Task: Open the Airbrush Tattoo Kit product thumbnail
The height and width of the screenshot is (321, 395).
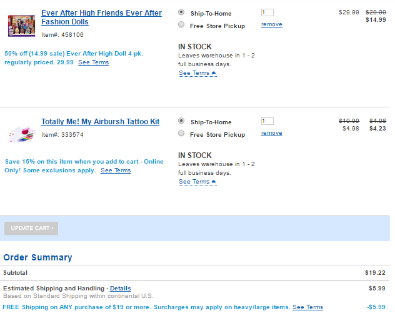Action: click(x=21, y=133)
